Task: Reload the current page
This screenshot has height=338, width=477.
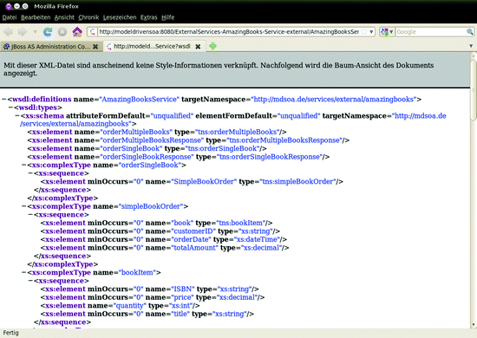Action: (48, 31)
